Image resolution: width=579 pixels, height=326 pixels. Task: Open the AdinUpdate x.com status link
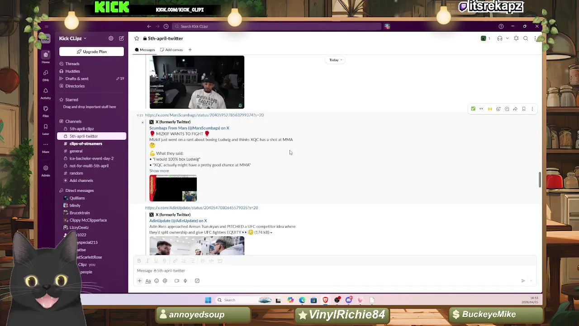pos(201,208)
